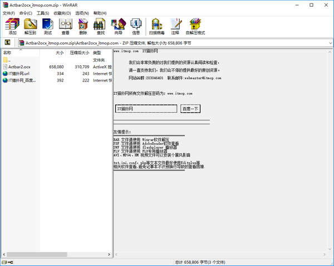The image size is (334, 266).
Task: Open the File (文件) menu
Action: [x=9, y=13]
